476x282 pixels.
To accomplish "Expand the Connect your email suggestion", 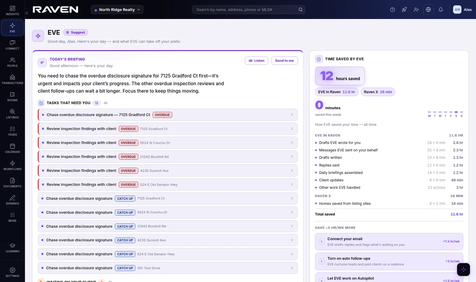I will point(389,242).
